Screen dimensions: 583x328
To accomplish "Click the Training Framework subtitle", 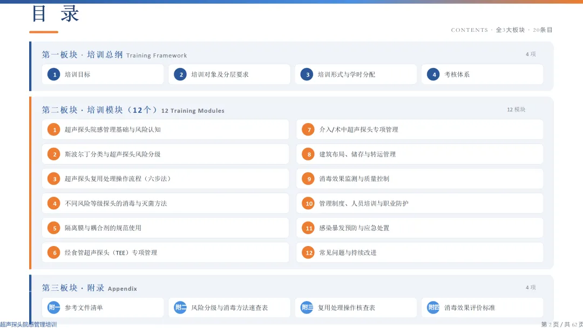I will point(157,56).
